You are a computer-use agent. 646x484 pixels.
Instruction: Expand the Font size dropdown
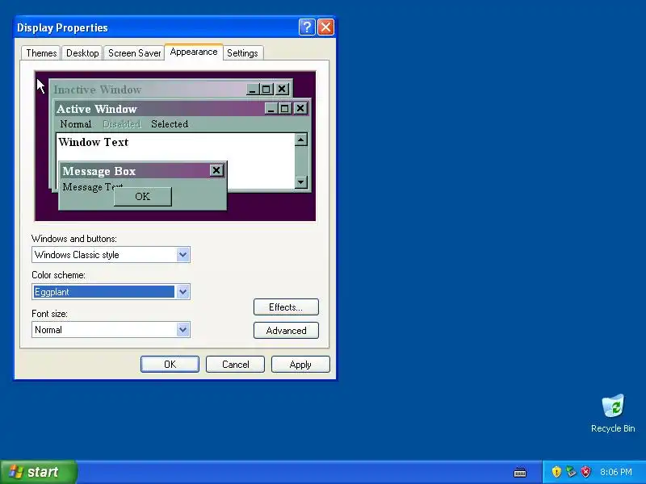click(x=183, y=330)
